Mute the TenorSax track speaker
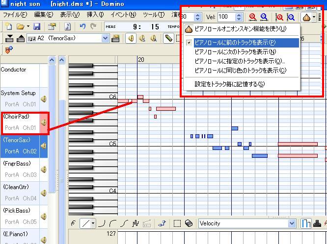Viewport: 327px width, 244px height. pyautogui.click(x=44, y=146)
